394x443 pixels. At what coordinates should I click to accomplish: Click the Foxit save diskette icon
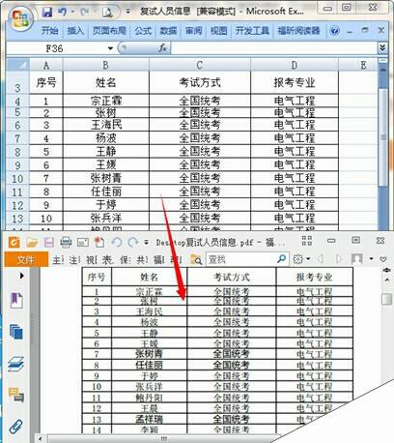(49, 242)
